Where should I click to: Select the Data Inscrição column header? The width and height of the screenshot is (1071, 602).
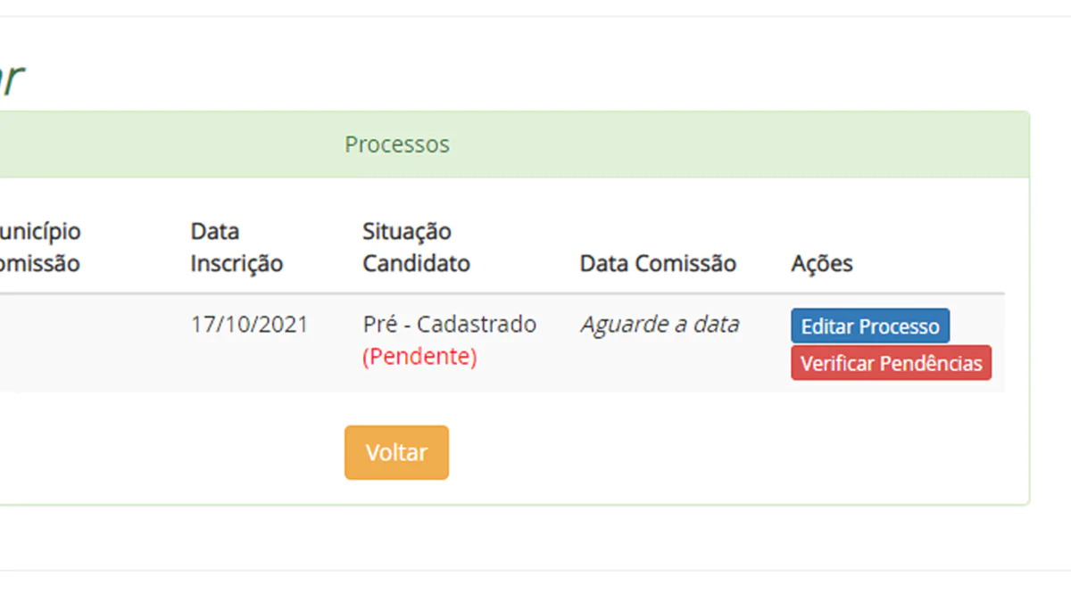point(236,248)
